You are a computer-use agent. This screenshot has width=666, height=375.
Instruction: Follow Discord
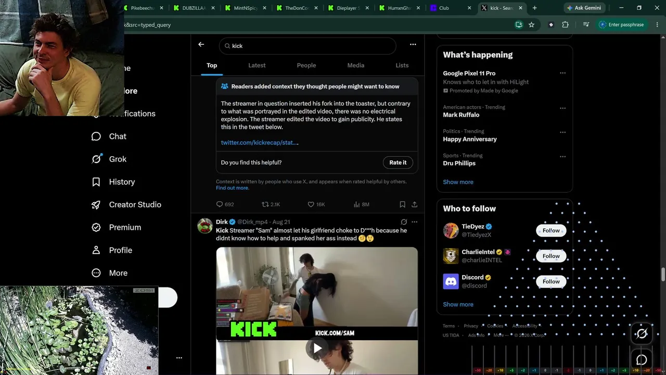[551, 282]
